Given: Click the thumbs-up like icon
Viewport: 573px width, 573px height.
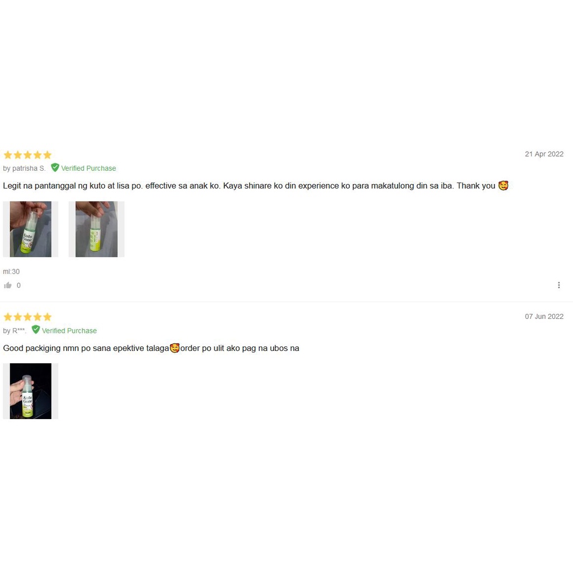Looking at the screenshot, I should click(8, 285).
